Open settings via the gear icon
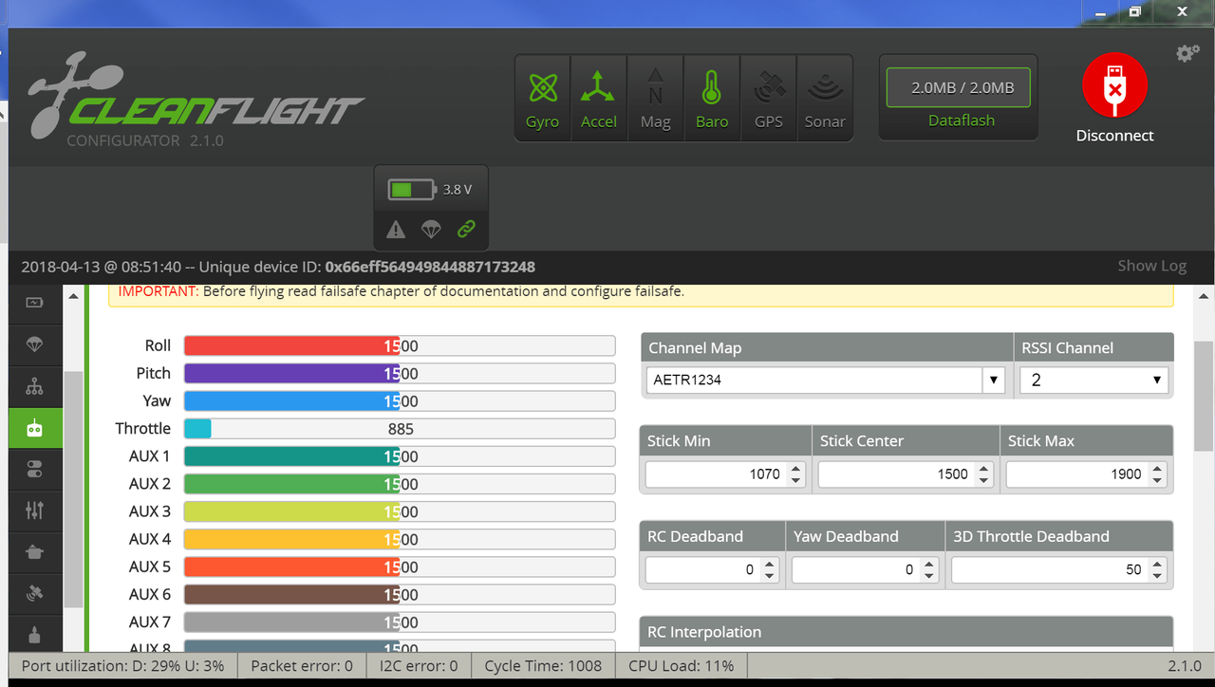The height and width of the screenshot is (687, 1215). (1187, 53)
